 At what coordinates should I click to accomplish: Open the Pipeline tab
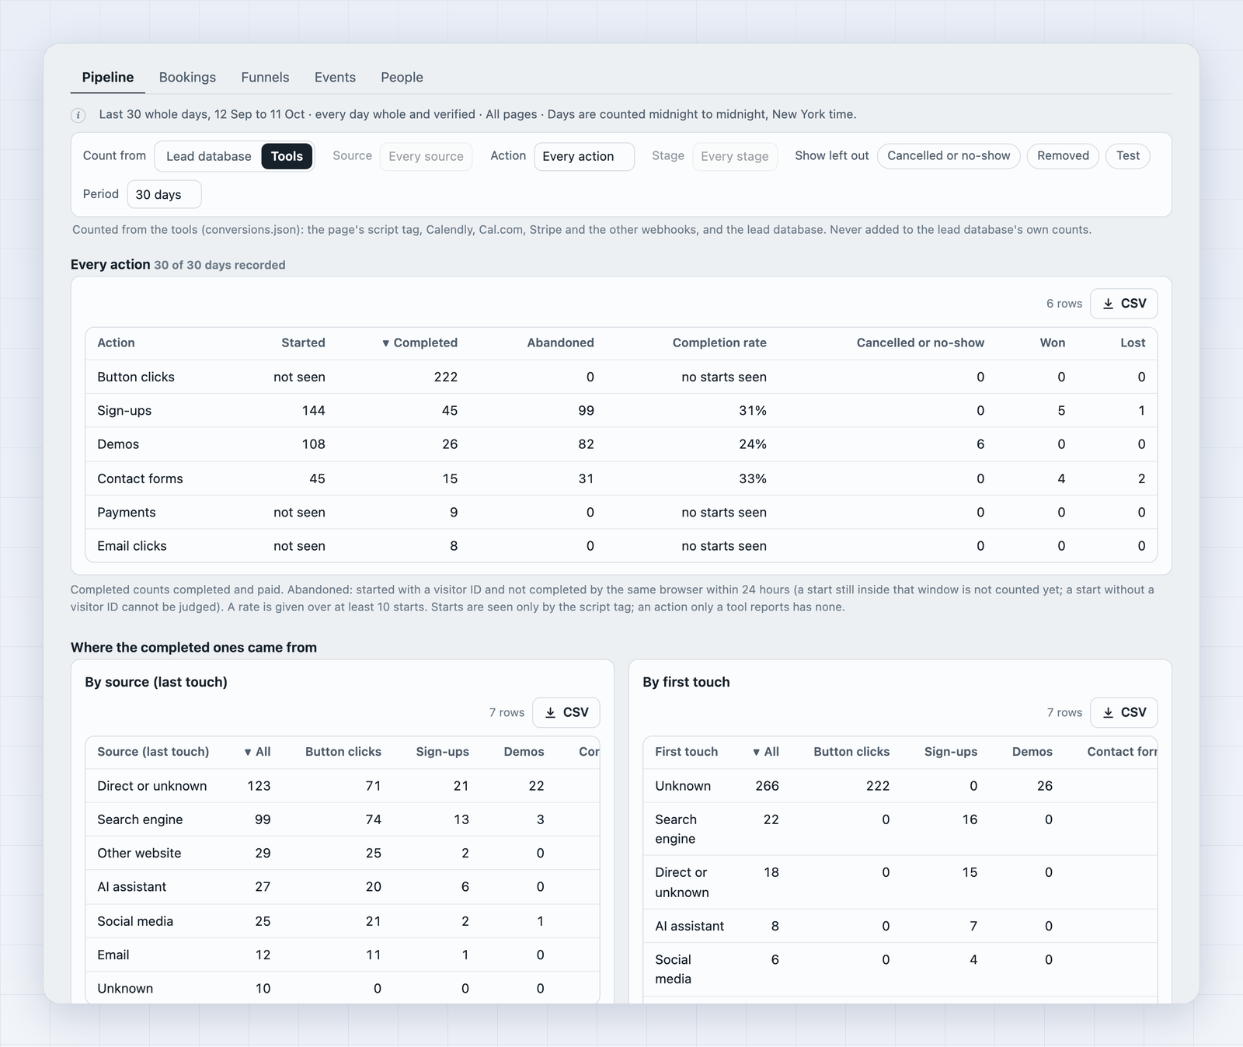[x=108, y=77]
